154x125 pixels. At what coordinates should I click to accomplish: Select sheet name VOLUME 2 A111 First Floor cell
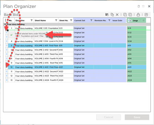click(x=46, y=45)
